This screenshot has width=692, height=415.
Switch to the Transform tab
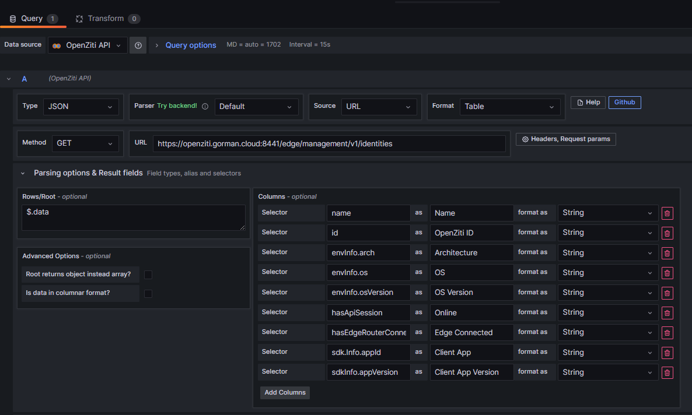click(x=107, y=18)
